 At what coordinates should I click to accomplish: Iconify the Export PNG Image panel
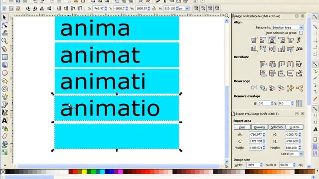click(x=297, y=114)
